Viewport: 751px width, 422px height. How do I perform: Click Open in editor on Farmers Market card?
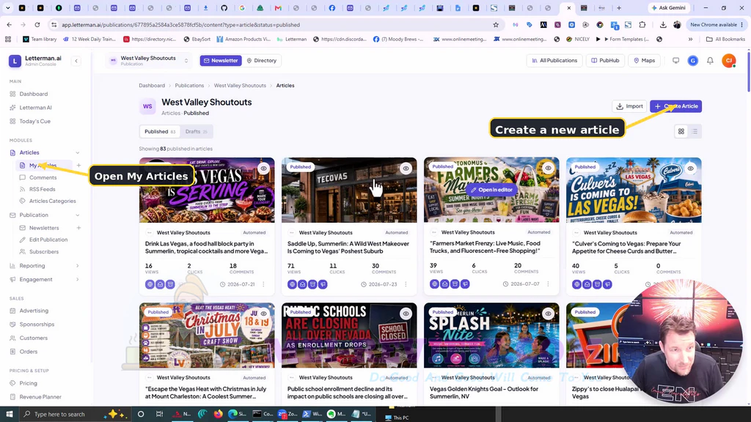(x=491, y=190)
